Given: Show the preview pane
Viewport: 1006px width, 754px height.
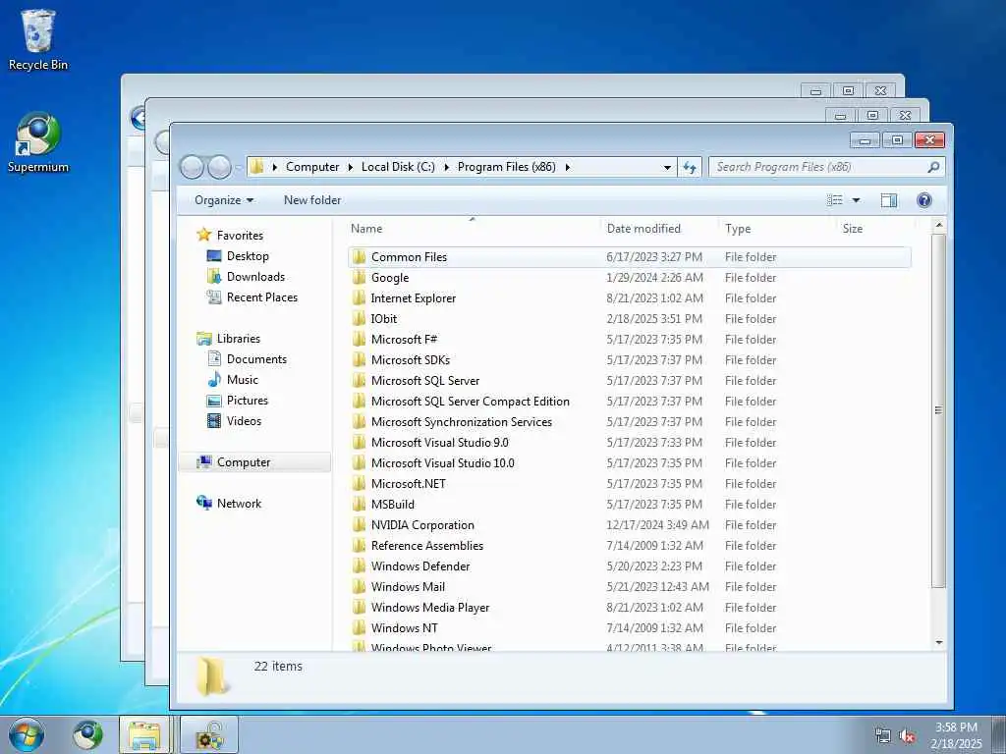Looking at the screenshot, I should [x=888, y=200].
